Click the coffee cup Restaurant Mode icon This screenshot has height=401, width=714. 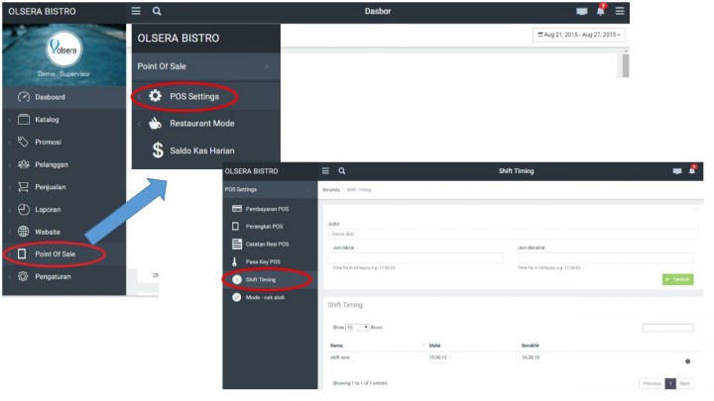pos(155,124)
